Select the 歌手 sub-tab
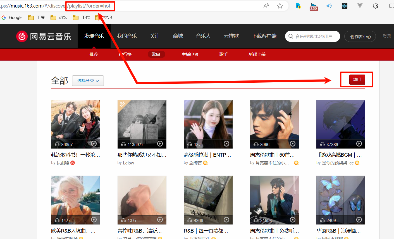 [x=223, y=54]
